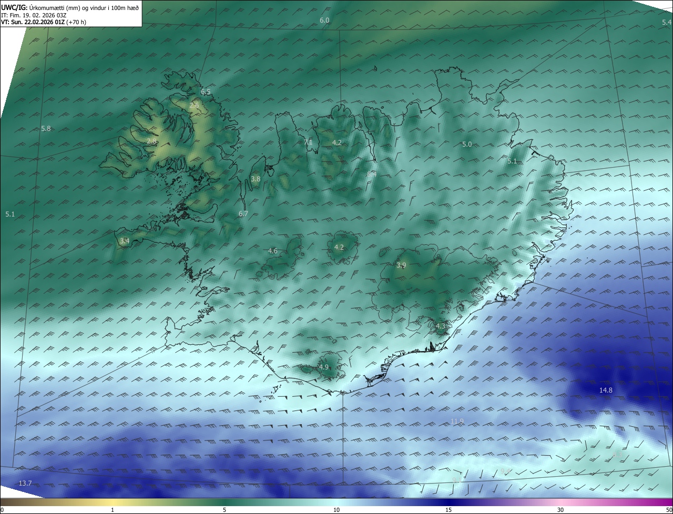This screenshot has height=514, width=673.
Task: Click the 4.6 value label
Action: [272, 251]
